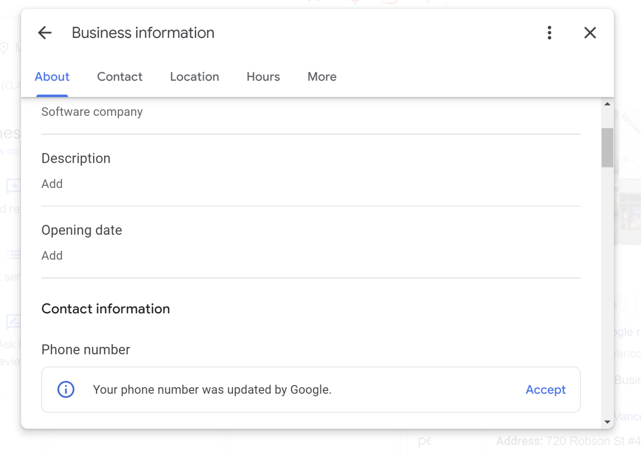Image resolution: width=641 pixels, height=457 pixels.
Task: Open the Location tab
Action: (x=194, y=77)
